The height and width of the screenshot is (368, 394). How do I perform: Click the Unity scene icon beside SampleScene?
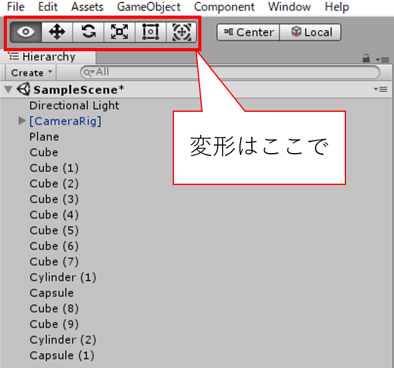click(x=24, y=89)
